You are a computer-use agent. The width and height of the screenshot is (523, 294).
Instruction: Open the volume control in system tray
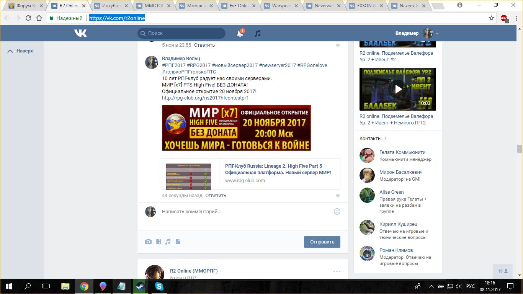coord(459,286)
